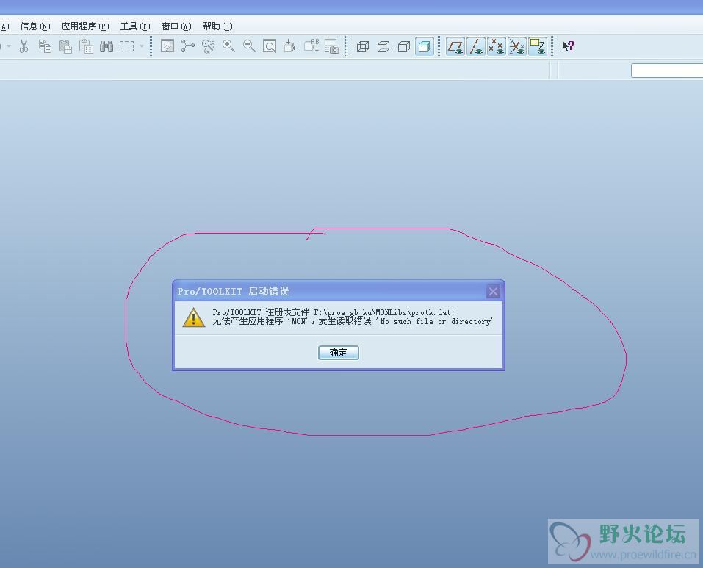
Task: Click the view manager icon
Action: click(332, 46)
